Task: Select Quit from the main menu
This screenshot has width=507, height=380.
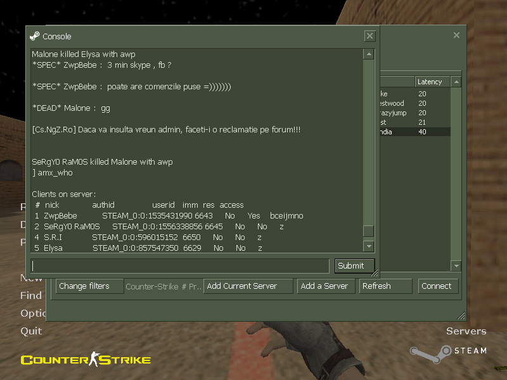Action: pyautogui.click(x=31, y=331)
